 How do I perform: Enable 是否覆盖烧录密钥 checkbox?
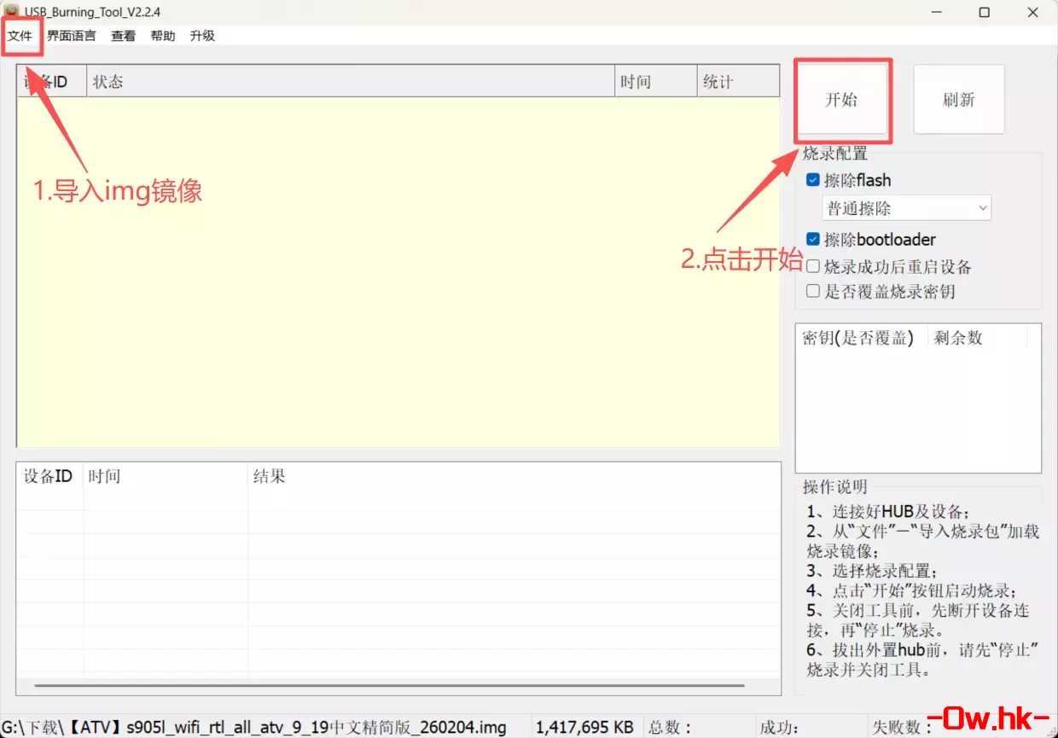click(x=813, y=292)
